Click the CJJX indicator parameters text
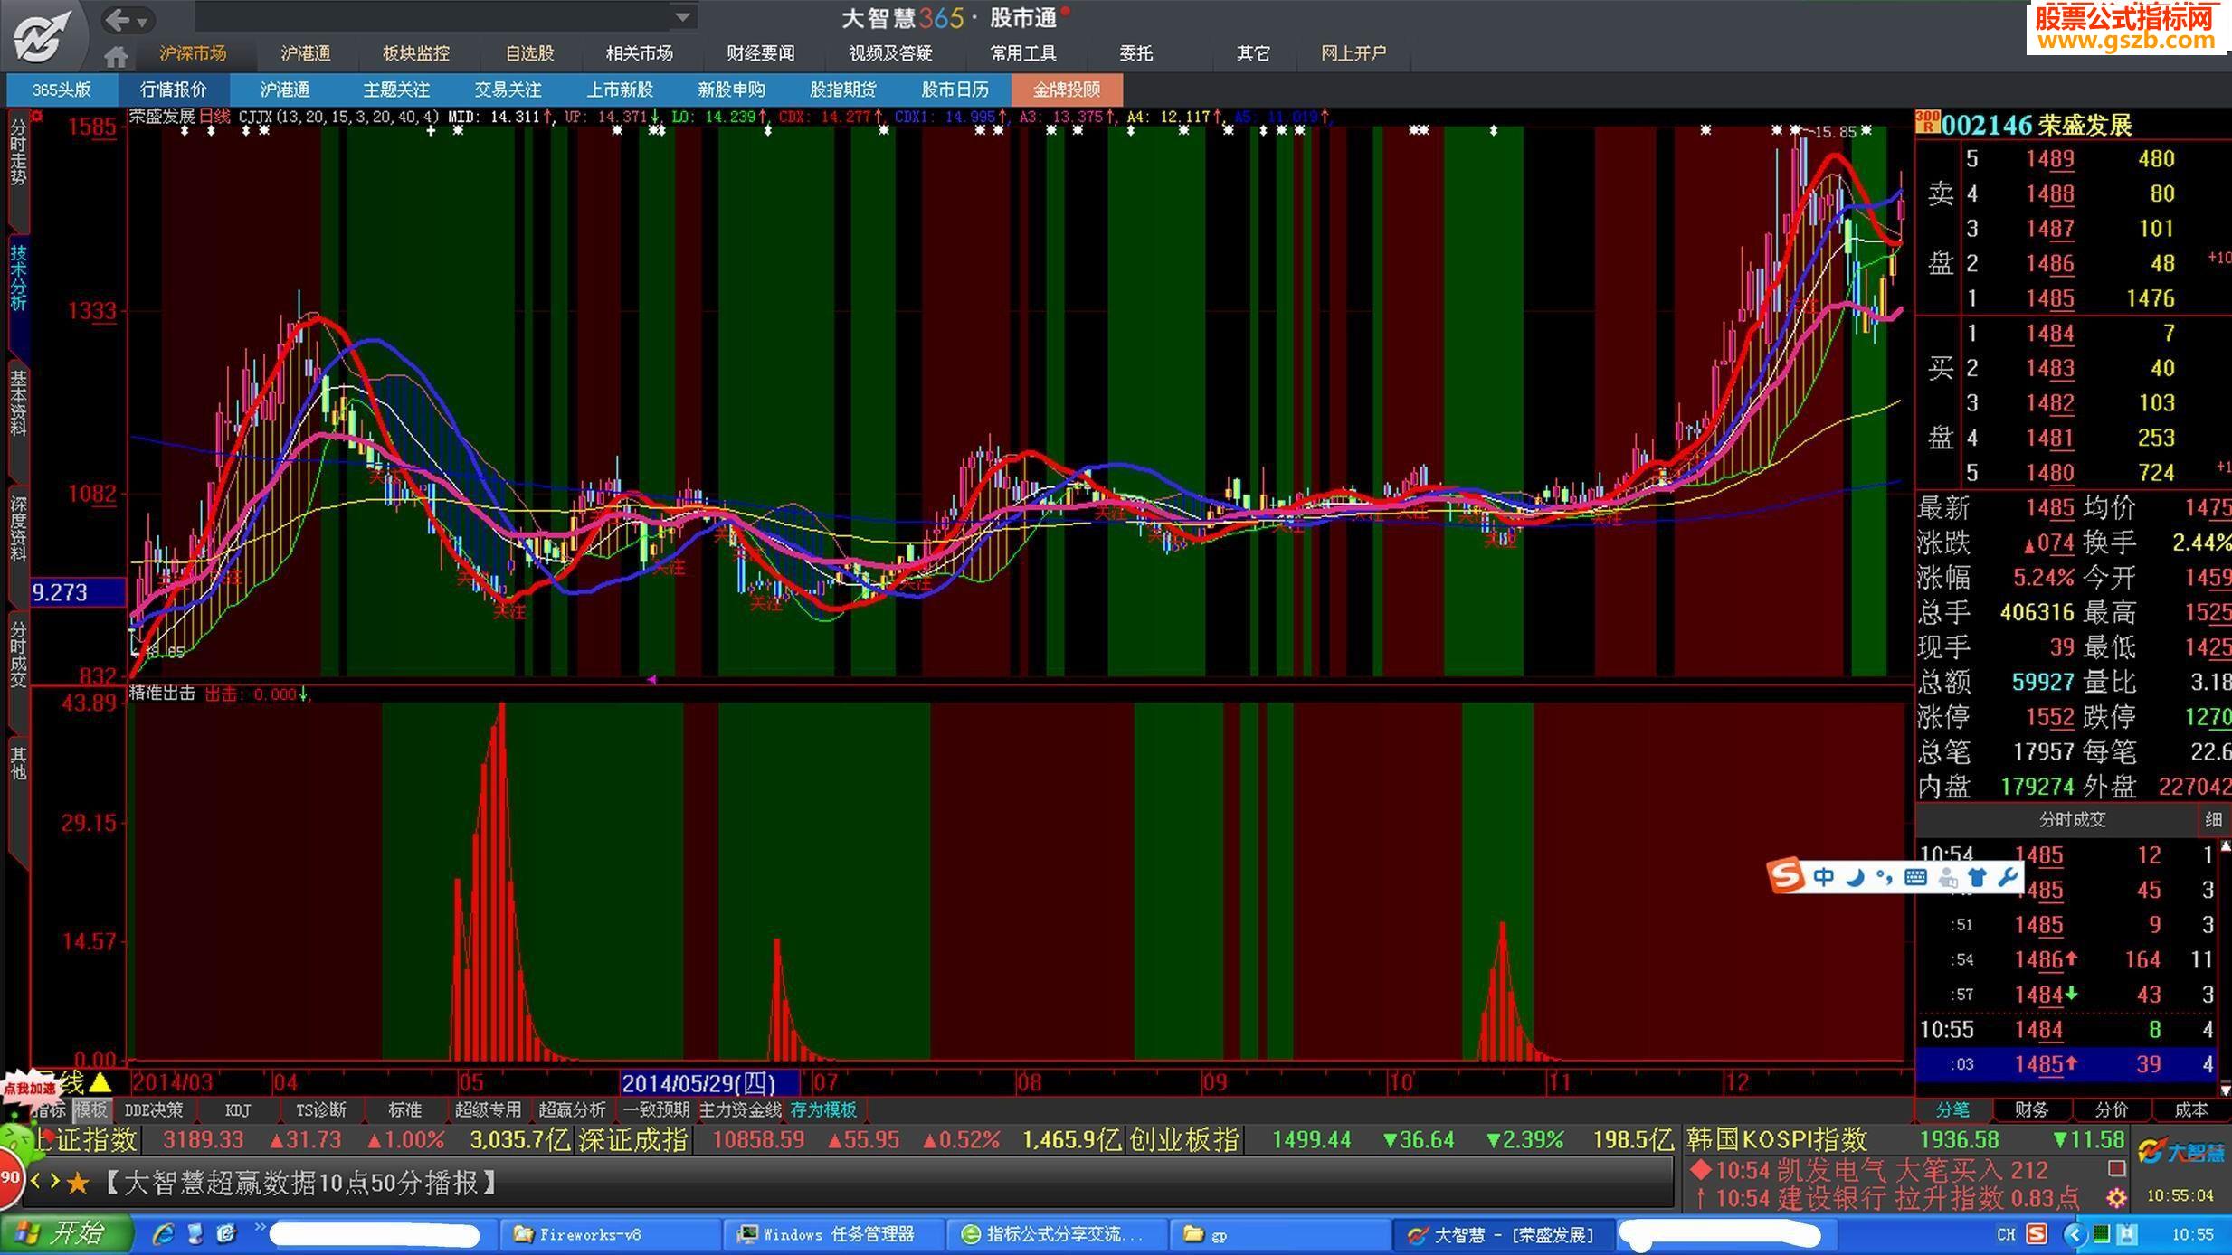The width and height of the screenshot is (2232, 1255). pyautogui.click(x=338, y=117)
